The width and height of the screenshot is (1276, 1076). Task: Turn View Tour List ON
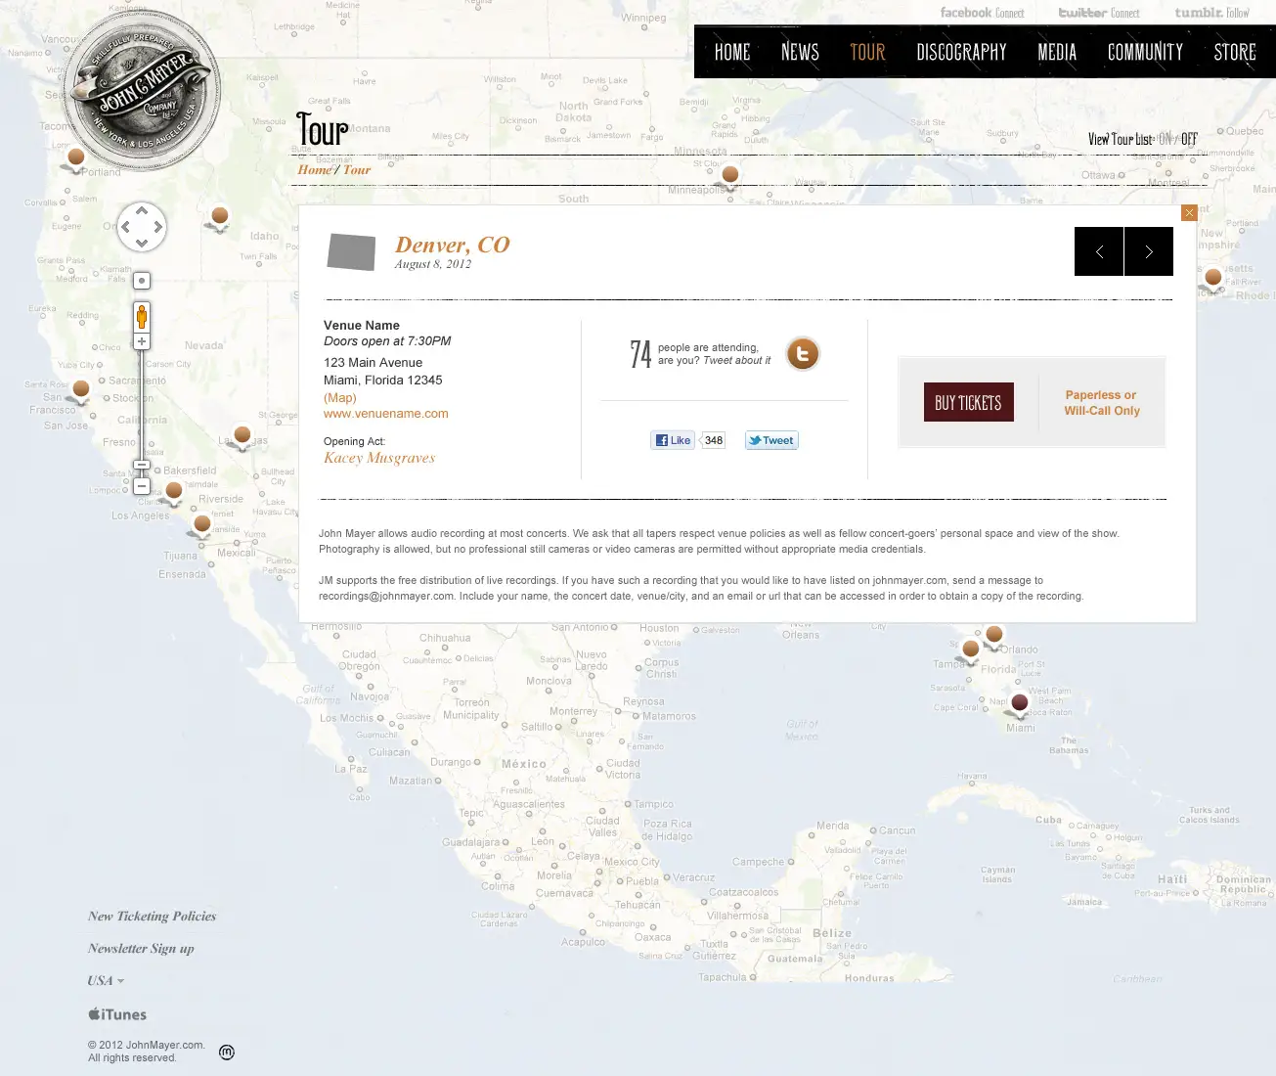pos(1165,140)
